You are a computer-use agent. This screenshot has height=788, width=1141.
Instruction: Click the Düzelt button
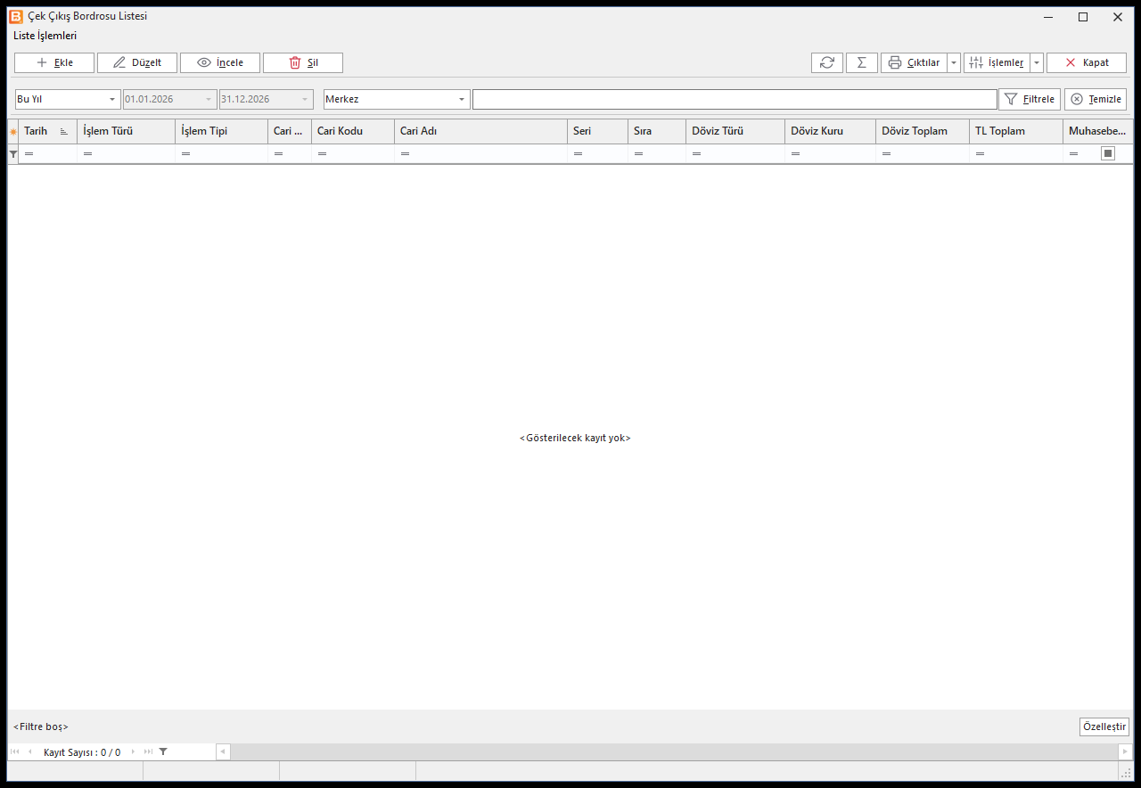click(x=137, y=62)
